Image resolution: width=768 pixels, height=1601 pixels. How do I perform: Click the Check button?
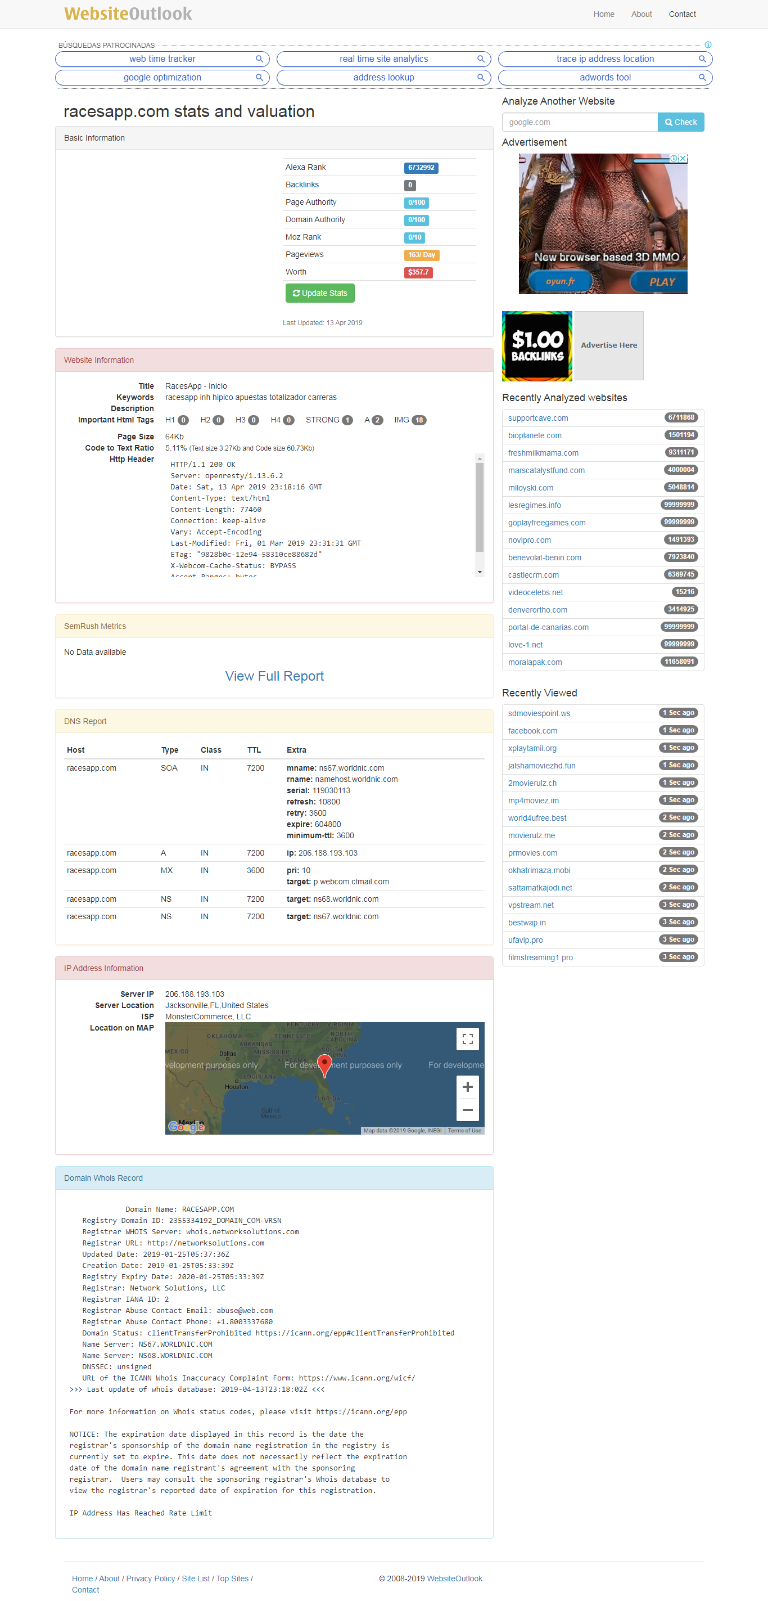pos(680,123)
